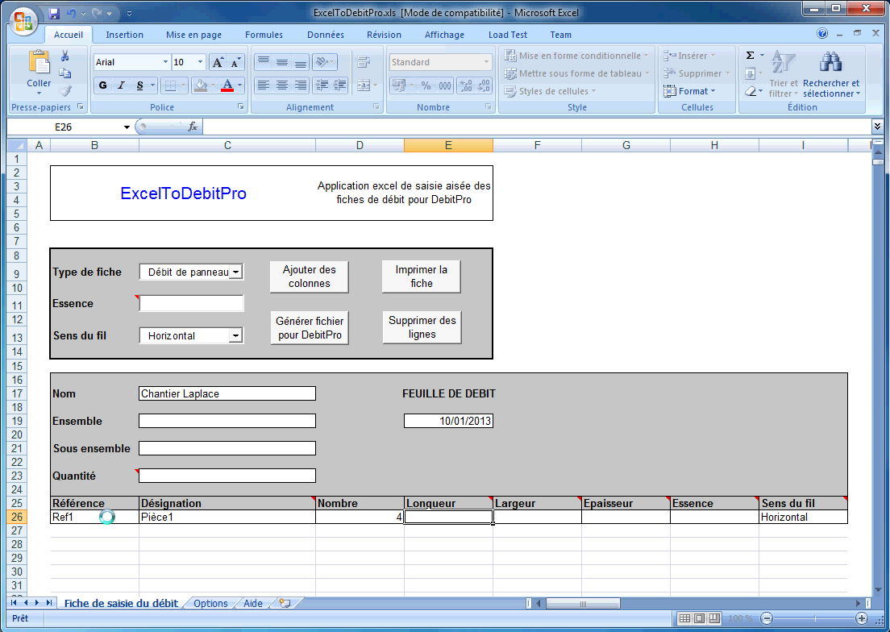Apply the red font color
This screenshot has height=632, width=890.
(x=227, y=85)
